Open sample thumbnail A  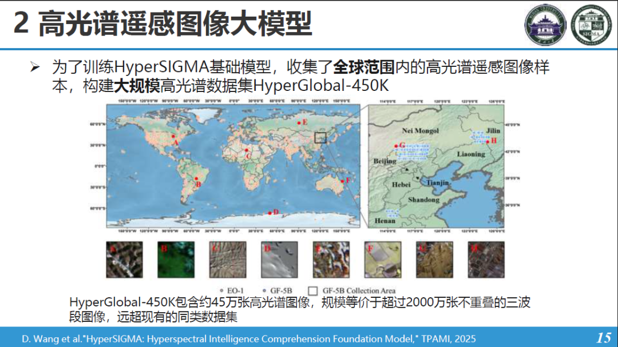[x=124, y=260]
